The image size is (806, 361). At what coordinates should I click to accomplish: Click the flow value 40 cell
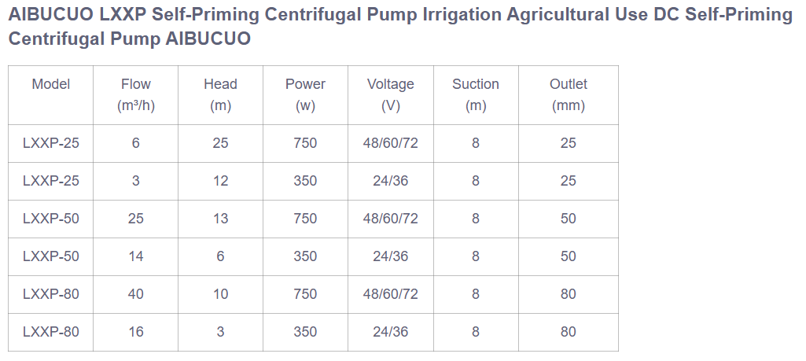click(x=136, y=294)
